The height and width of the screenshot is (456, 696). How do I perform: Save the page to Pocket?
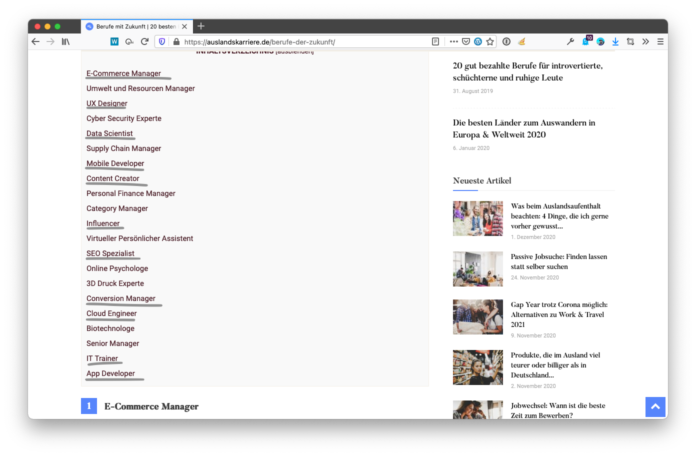[465, 41]
